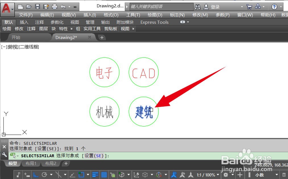Screen dimensions: 288x179
Task: Open the 绘图(D) menu
Action: coord(155,15)
